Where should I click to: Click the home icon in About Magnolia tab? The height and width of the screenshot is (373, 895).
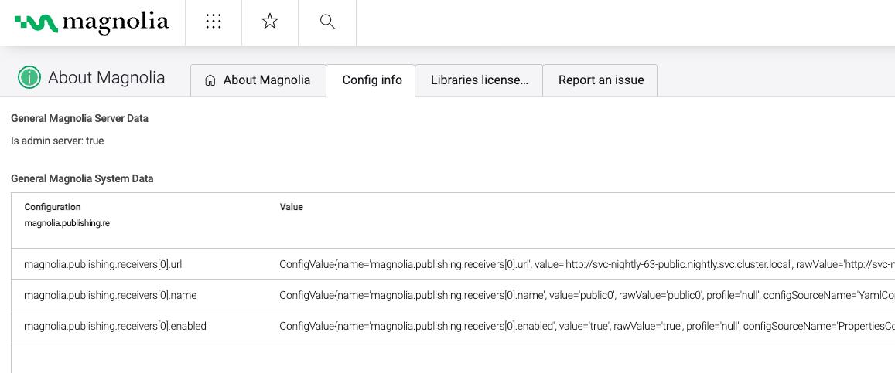click(x=210, y=80)
